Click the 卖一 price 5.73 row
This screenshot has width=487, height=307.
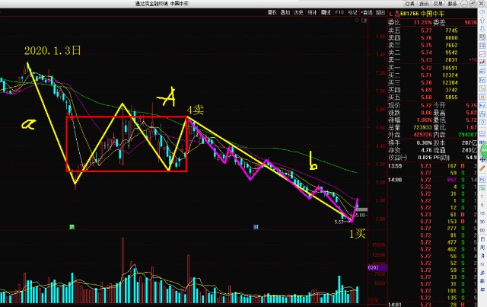coord(432,60)
